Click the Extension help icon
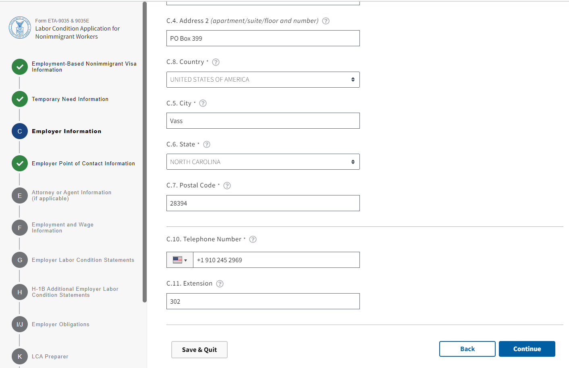Screen dimensions: 569x368 220,284
